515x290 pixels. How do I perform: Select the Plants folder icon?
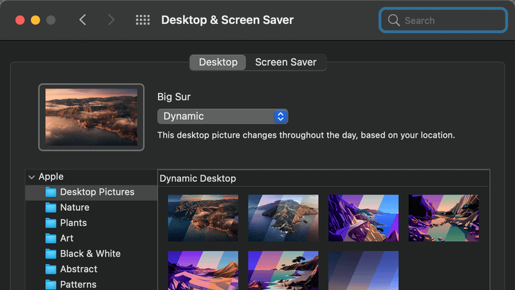(x=51, y=223)
